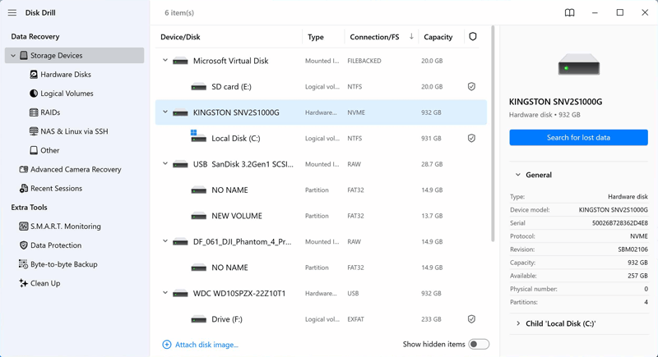Click the EXFAT file system cell
This screenshot has width=658, height=357.
click(x=355, y=319)
